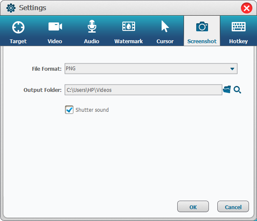The height and width of the screenshot is (221, 257).
Task: Click the "Shutter sound" label text
Action: tap(92, 110)
